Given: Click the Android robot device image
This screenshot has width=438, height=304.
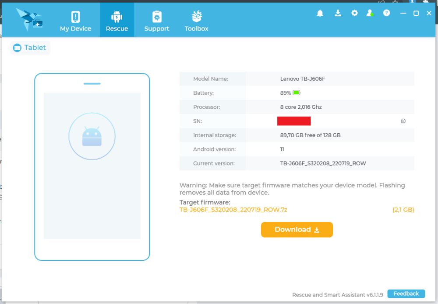Looking at the screenshot, I should (92, 137).
